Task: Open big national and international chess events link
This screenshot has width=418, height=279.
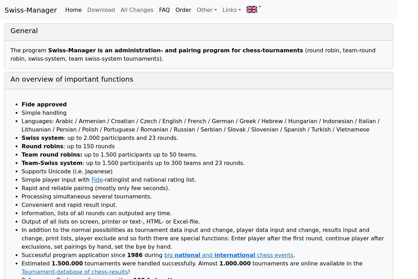Action: (x=229, y=255)
